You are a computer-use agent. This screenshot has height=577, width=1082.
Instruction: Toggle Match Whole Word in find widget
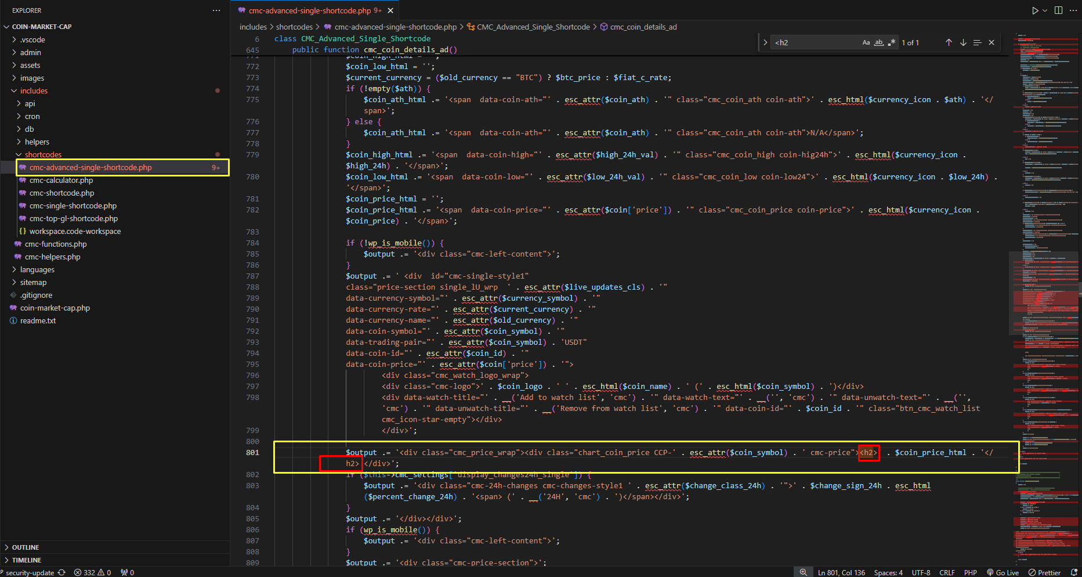tap(879, 42)
